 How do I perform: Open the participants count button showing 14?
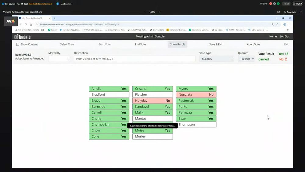286,4
